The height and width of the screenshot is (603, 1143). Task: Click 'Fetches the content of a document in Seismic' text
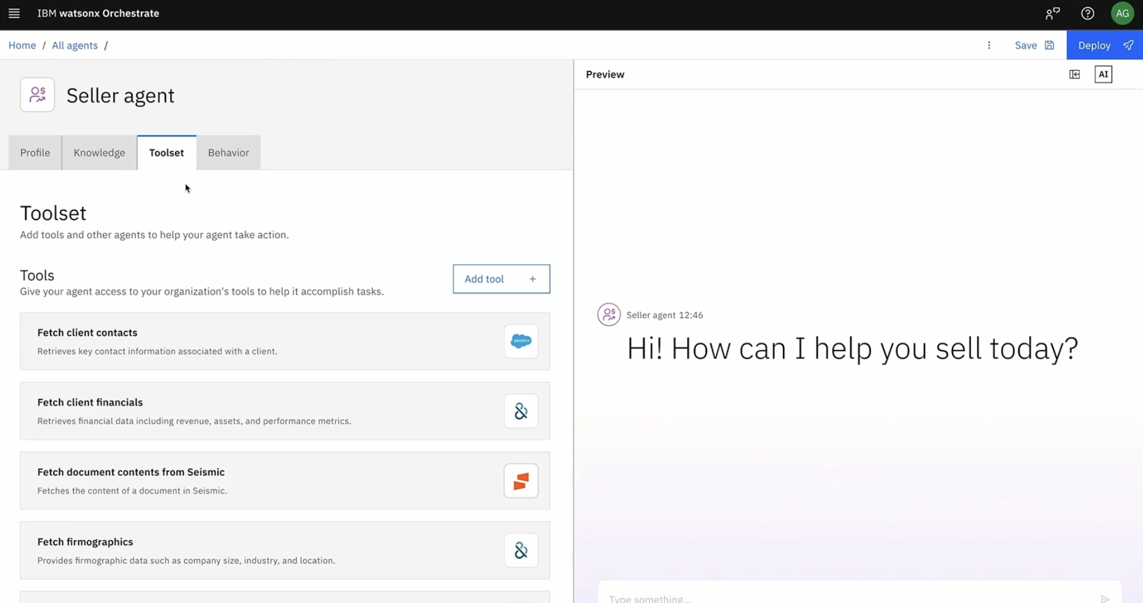point(132,490)
